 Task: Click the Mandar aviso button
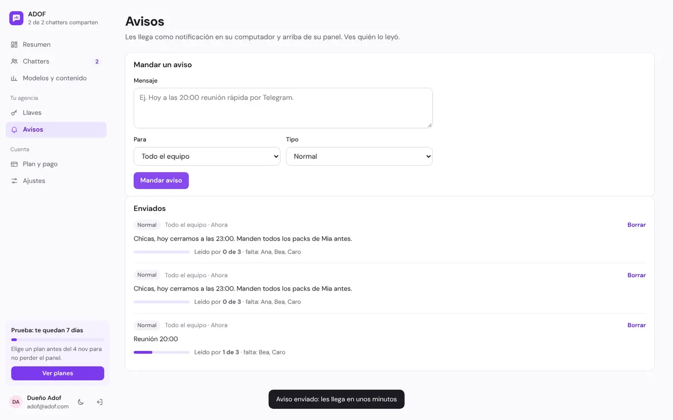[161, 180]
